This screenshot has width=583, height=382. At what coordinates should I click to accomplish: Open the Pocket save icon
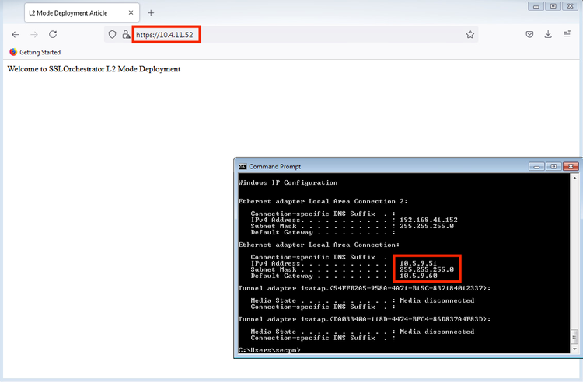530,34
